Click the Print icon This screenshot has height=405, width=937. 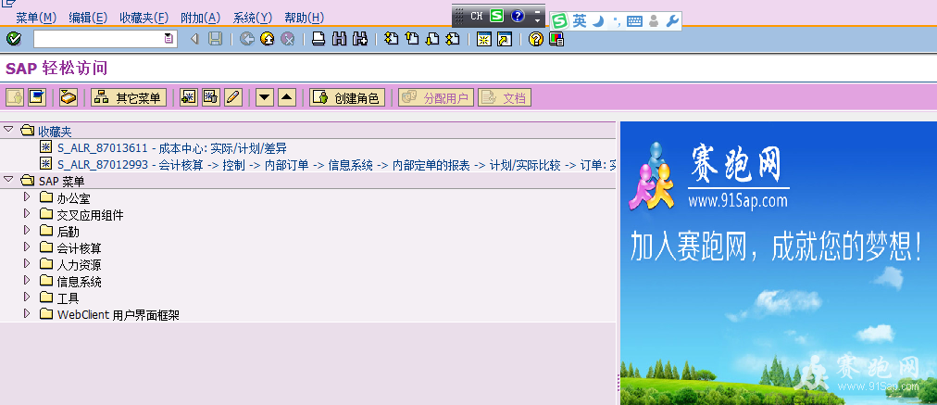(319, 40)
